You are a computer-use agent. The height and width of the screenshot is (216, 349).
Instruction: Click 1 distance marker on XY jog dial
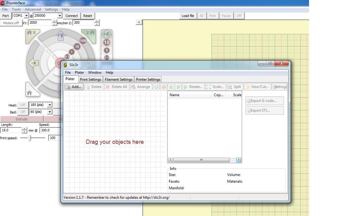pyautogui.click(x=72, y=52)
